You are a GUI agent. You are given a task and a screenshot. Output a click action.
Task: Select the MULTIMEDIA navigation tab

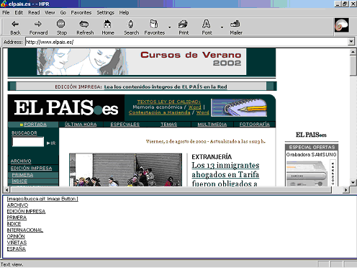pos(212,125)
